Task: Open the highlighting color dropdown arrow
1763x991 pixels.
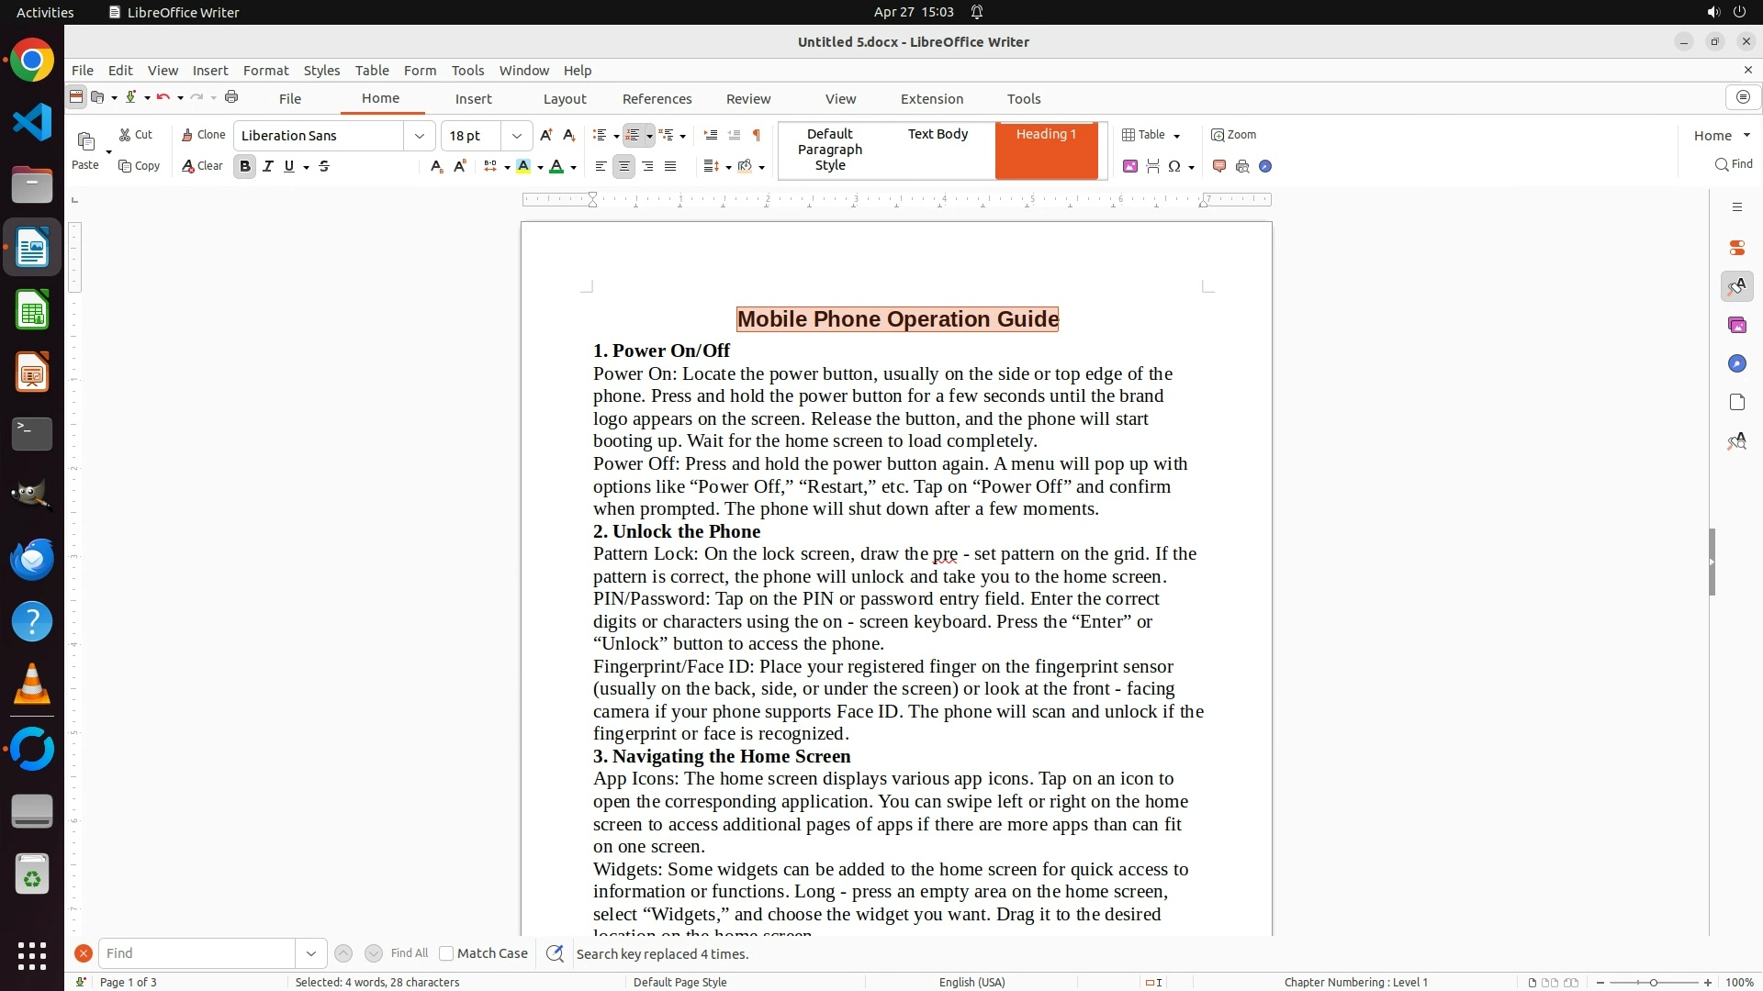Action: [x=540, y=167]
